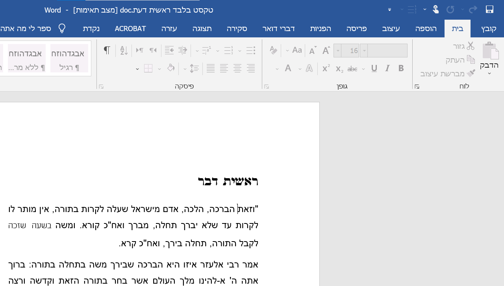
Task: Clear all formatting with the eraser icon
Action: point(274,50)
